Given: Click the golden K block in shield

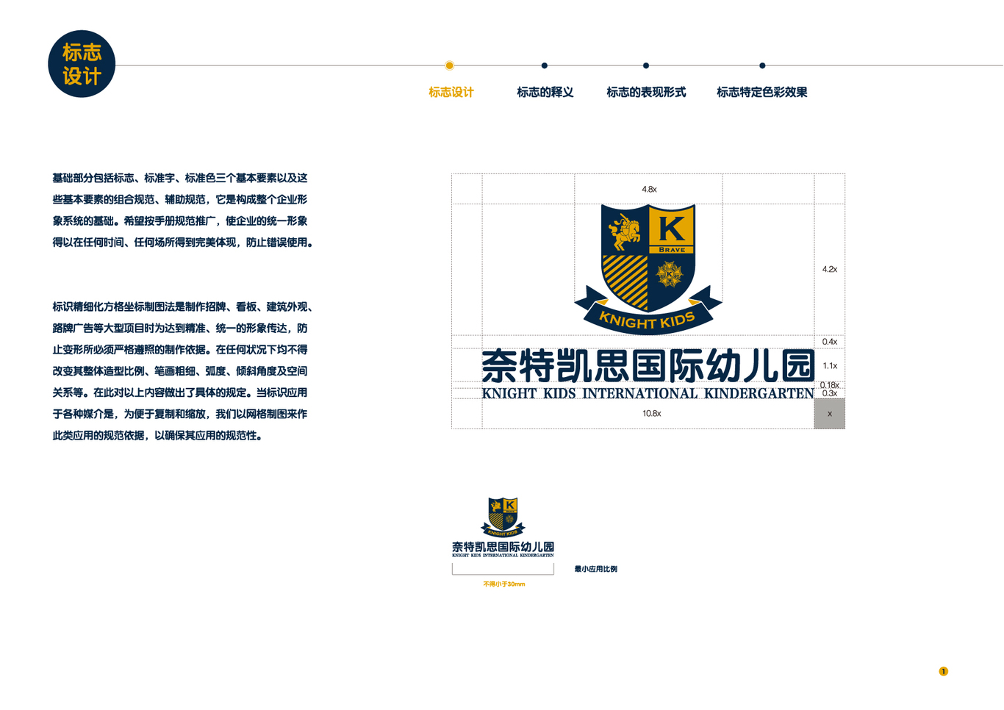Looking at the screenshot, I should click(672, 227).
